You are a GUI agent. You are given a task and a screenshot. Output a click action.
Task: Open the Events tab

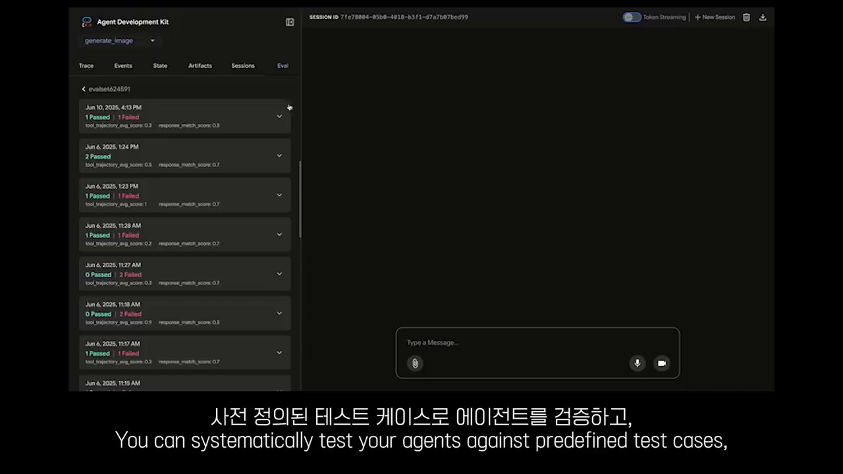click(x=123, y=66)
